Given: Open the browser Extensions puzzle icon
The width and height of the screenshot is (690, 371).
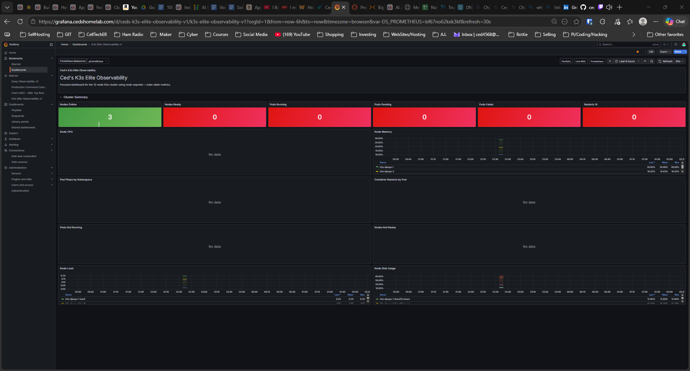Looking at the screenshot, I should click(x=603, y=22).
